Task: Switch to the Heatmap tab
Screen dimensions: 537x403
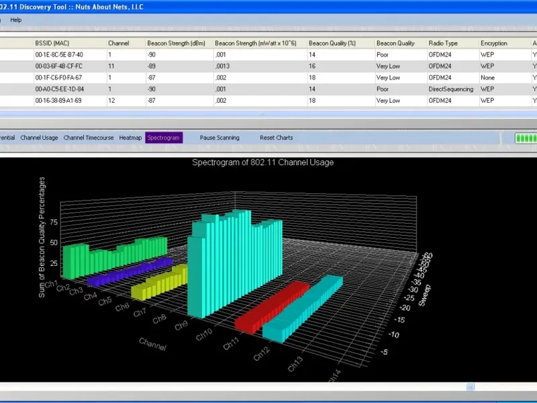Action: (130, 138)
